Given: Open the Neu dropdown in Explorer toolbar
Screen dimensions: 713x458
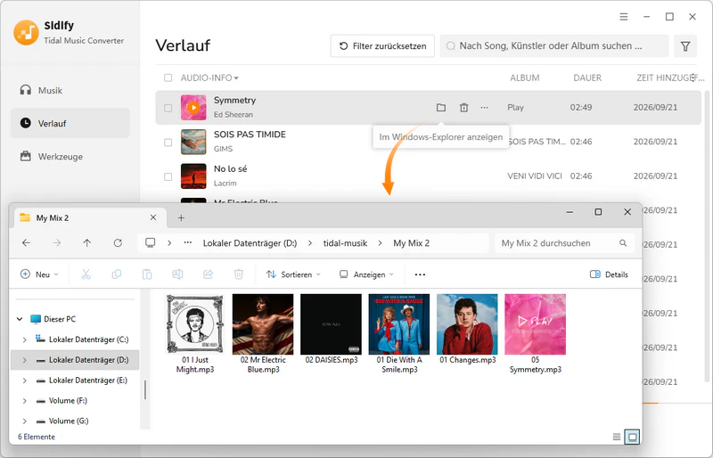Looking at the screenshot, I should click(39, 274).
